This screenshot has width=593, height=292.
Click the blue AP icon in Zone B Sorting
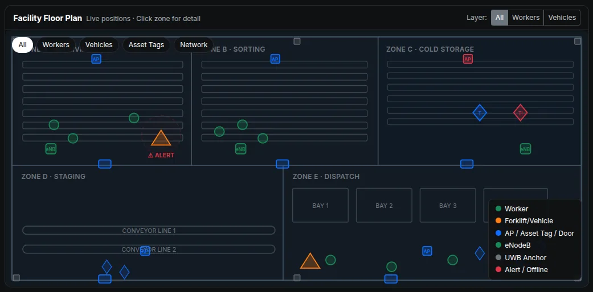tap(275, 59)
